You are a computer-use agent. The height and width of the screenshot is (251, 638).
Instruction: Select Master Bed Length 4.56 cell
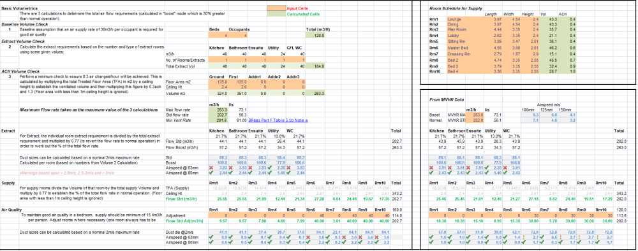(493, 48)
